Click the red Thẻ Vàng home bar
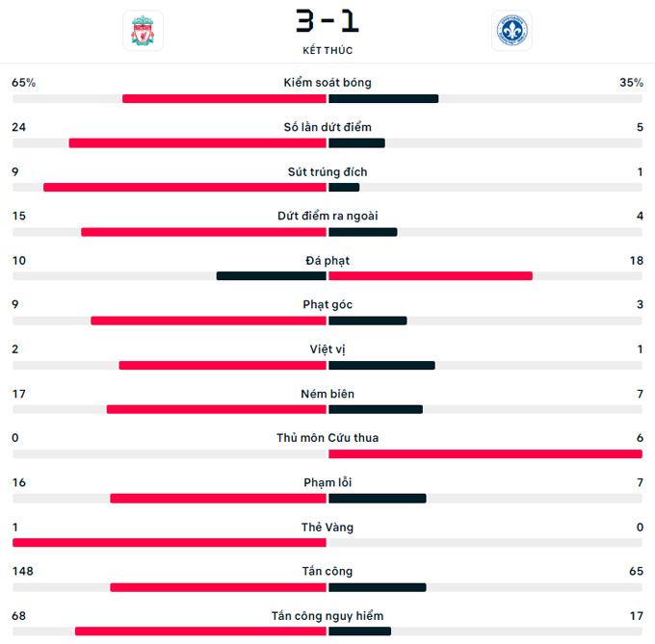Screen dimensions: 655x644 point(170,543)
